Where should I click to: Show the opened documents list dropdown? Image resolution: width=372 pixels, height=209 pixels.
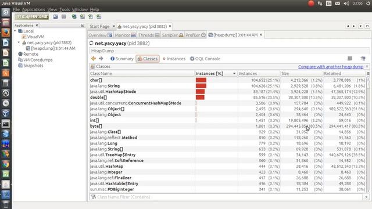pyautogui.click(x=360, y=26)
